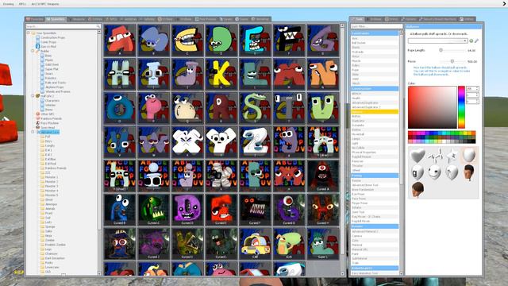Image resolution: width=508 pixels, height=286 pixels.
Task: Select the Face Poser tool
Action: pos(375,199)
